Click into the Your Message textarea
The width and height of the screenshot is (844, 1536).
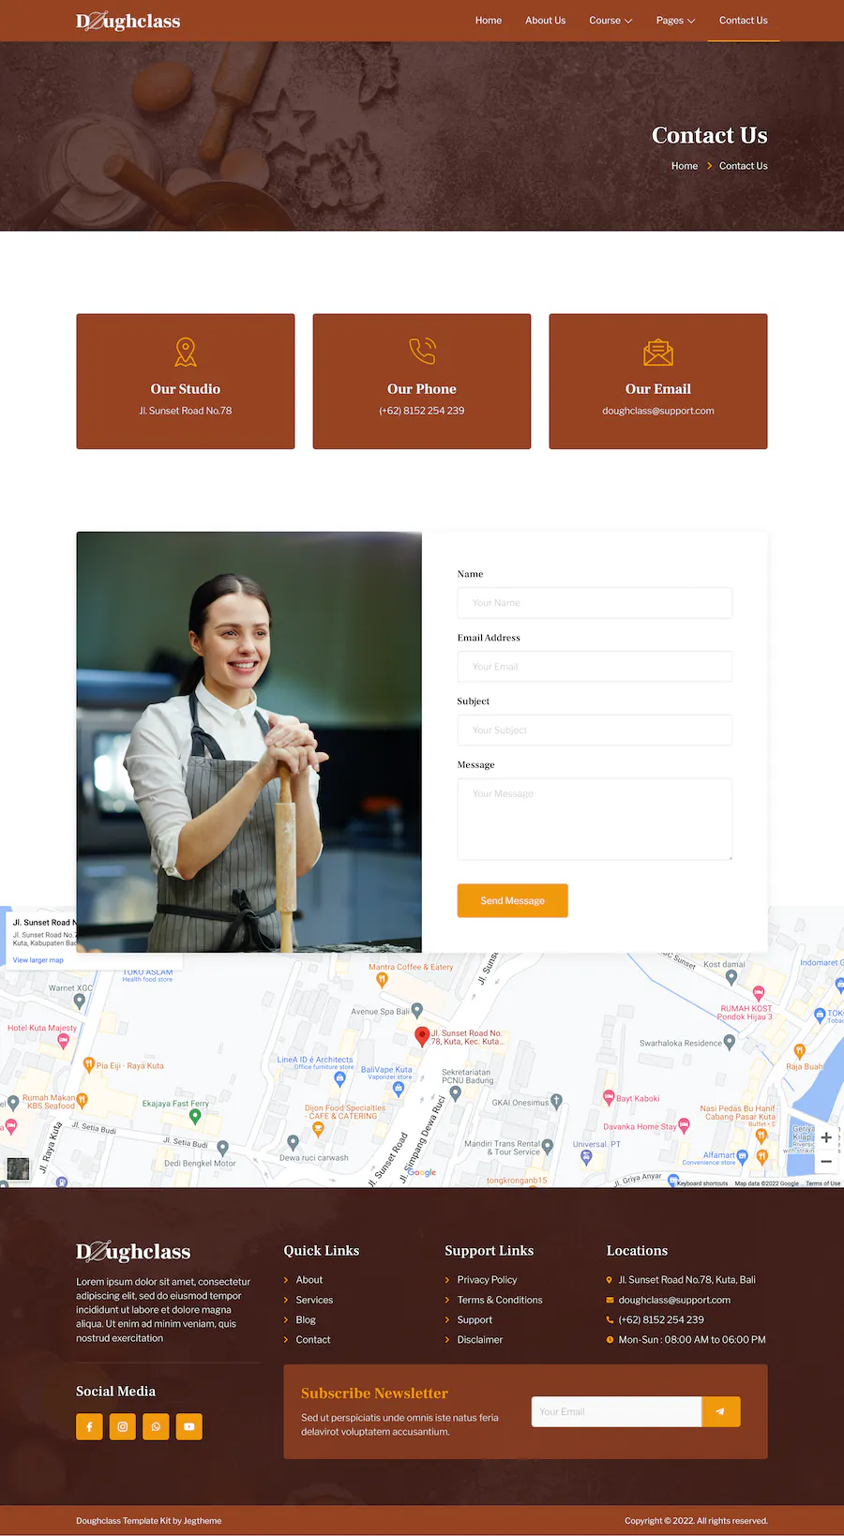(x=595, y=820)
